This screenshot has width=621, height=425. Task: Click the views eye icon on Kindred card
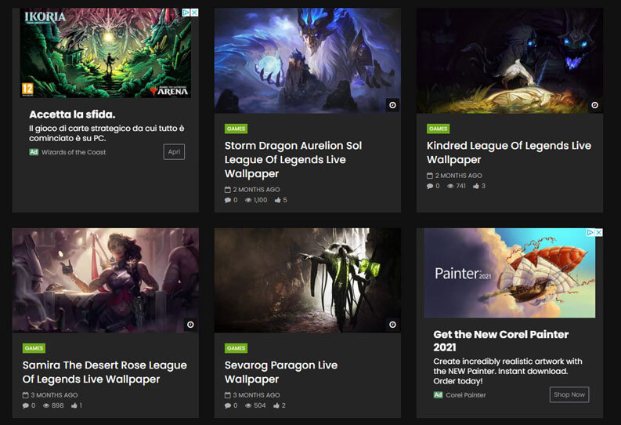[450, 186]
